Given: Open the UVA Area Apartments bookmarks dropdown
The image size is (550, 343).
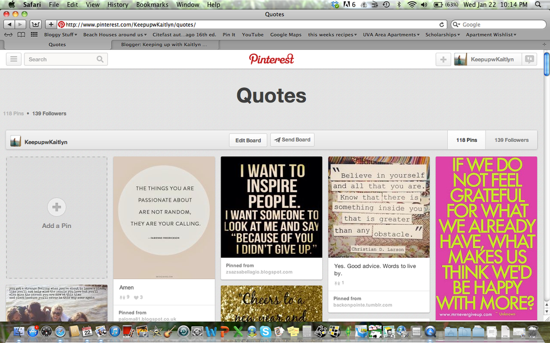Looking at the screenshot, I should (391, 35).
